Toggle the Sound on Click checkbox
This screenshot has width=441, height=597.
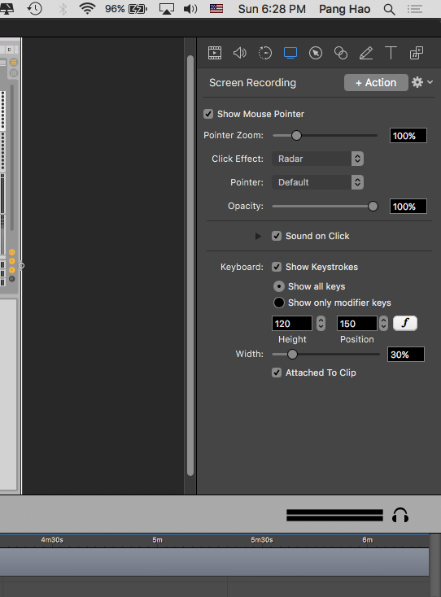tap(277, 236)
